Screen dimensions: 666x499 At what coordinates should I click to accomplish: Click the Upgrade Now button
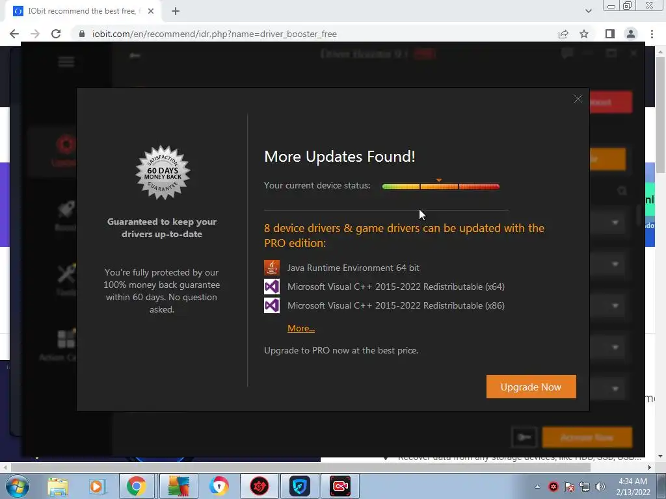pyautogui.click(x=531, y=387)
